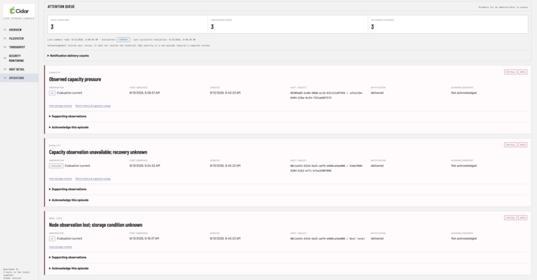The height and width of the screenshot is (280, 537).
Task: Navigate to Security Monitoring
Action: pyautogui.click(x=16, y=58)
